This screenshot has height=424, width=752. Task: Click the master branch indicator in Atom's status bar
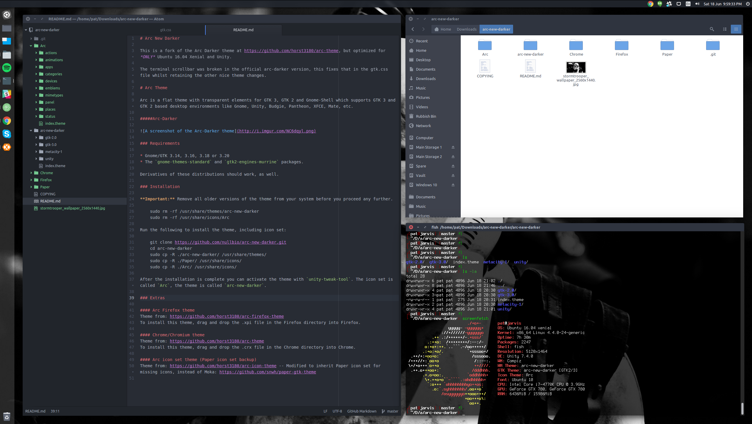[392, 411]
